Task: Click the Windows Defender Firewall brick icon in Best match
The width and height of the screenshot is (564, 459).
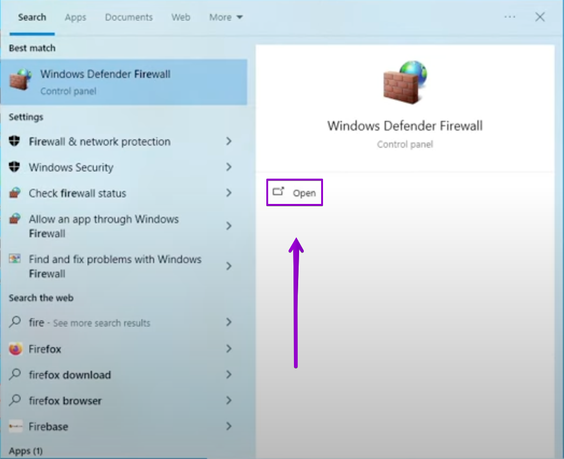Action: click(20, 81)
